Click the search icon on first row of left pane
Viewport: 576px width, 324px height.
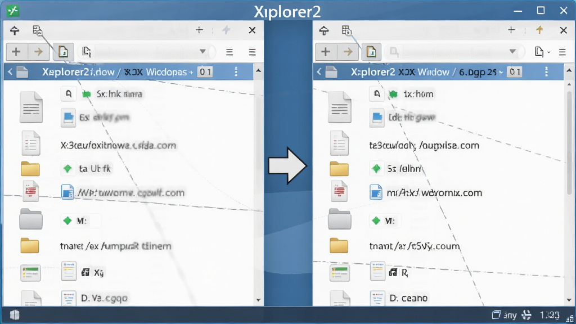coord(69,94)
